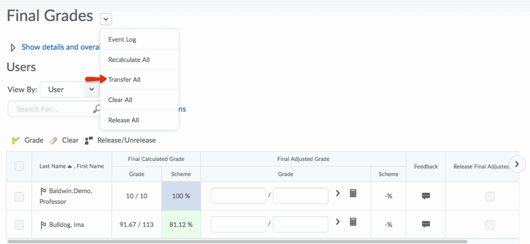Open feedback comment icon for Baldwin.Demo

pyautogui.click(x=425, y=196)
